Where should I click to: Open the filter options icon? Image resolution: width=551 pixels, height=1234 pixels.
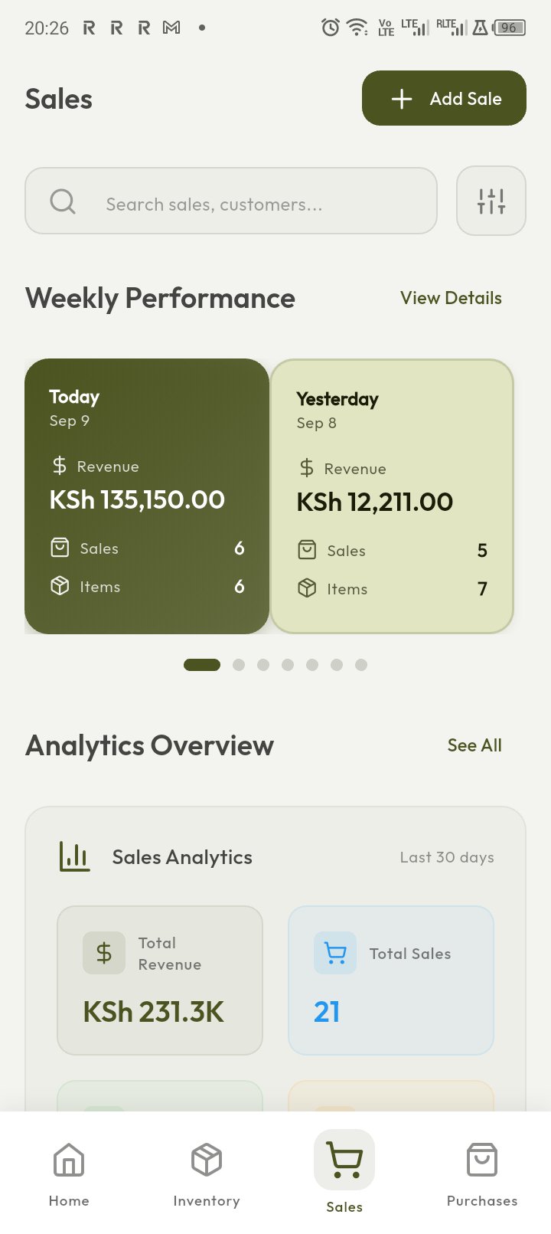click(x=491, y=201)
